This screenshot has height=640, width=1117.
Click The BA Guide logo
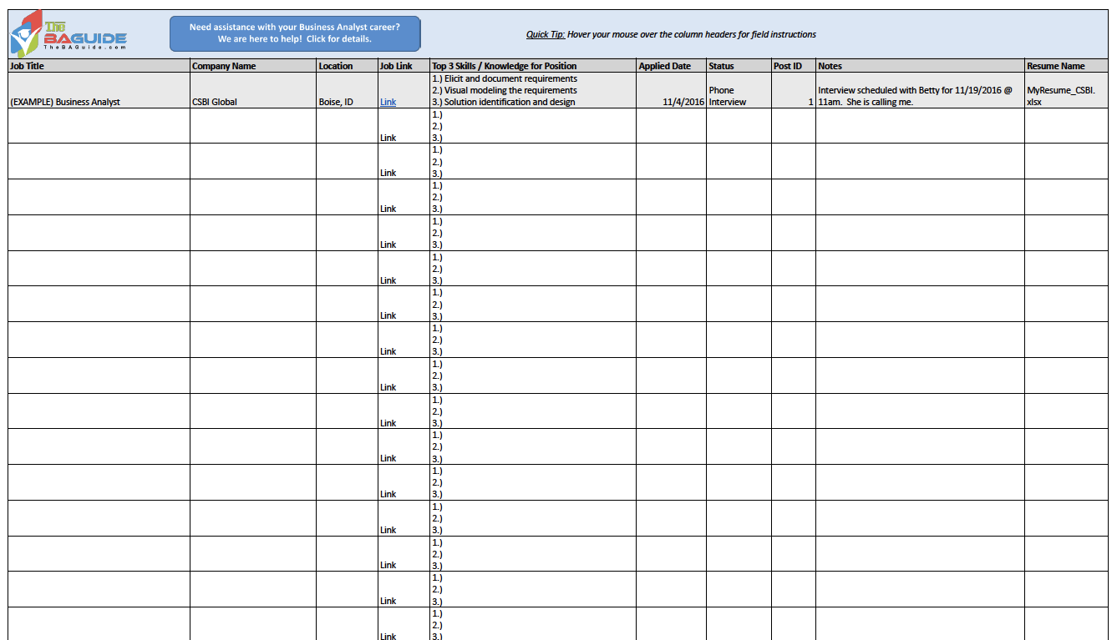coord(69,34)
